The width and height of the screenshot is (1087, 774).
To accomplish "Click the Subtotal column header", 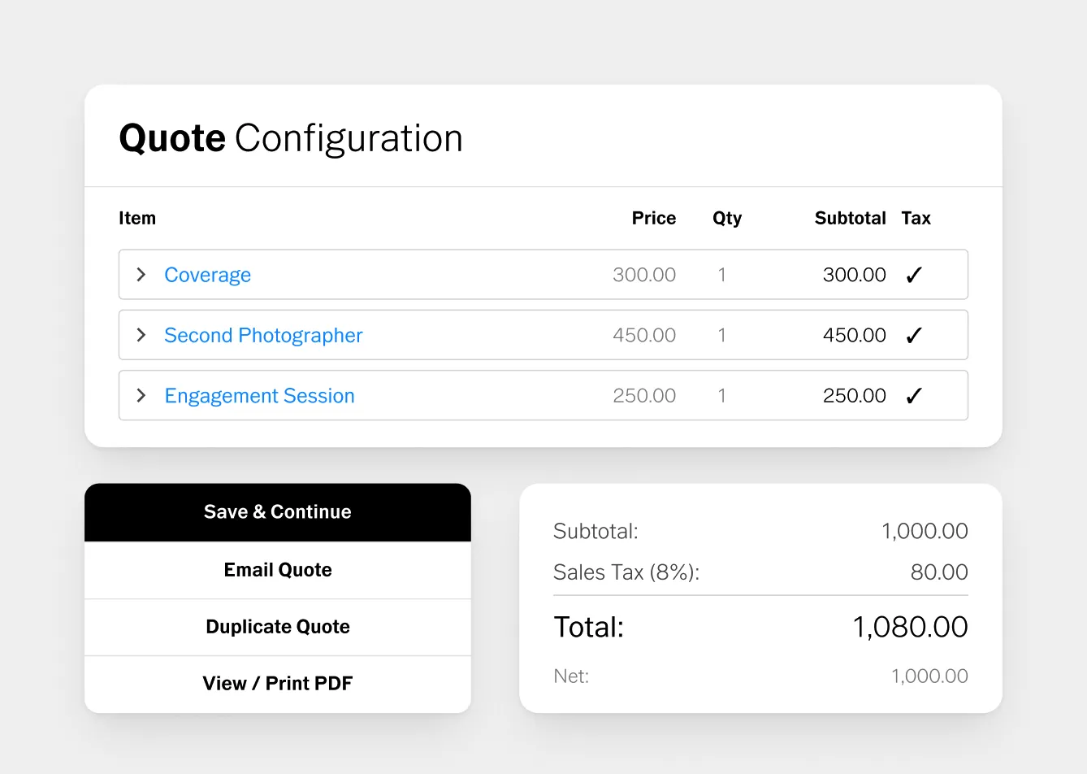I will (851, 218).
